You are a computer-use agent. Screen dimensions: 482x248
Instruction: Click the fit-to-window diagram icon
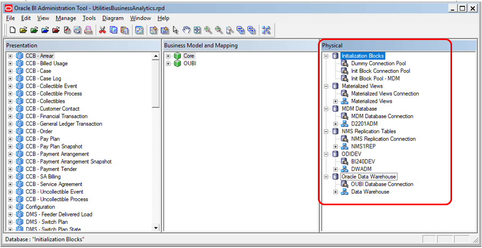[197, 30]
